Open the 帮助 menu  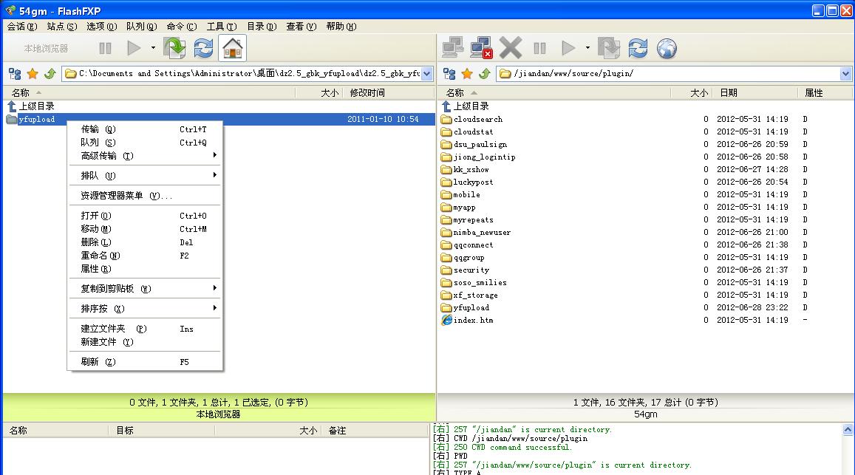click(341, 26)
